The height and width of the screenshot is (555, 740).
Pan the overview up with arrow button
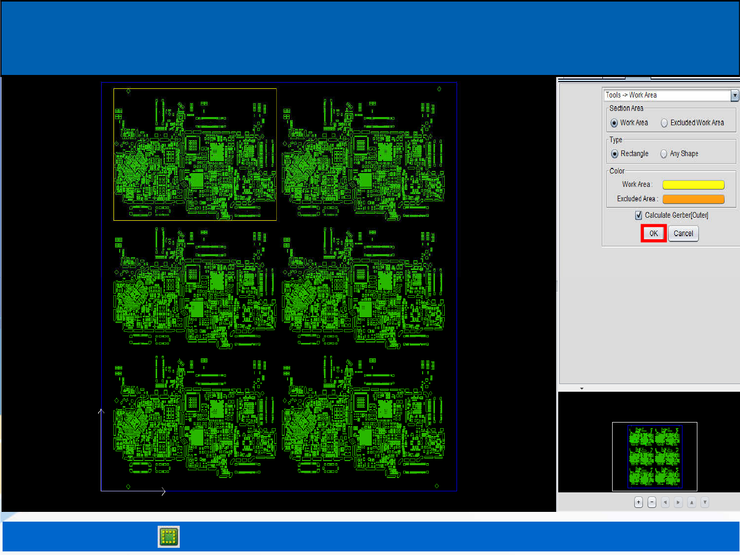coord(692,502)
